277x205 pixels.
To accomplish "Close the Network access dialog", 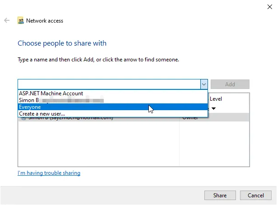I will [x=270, y=7].
